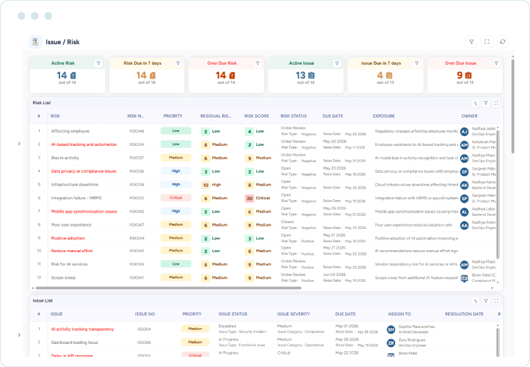The image size is (530, 367).
Task: Click the Critical priority badge for Integration failure - HRMS
Action: 176,198
